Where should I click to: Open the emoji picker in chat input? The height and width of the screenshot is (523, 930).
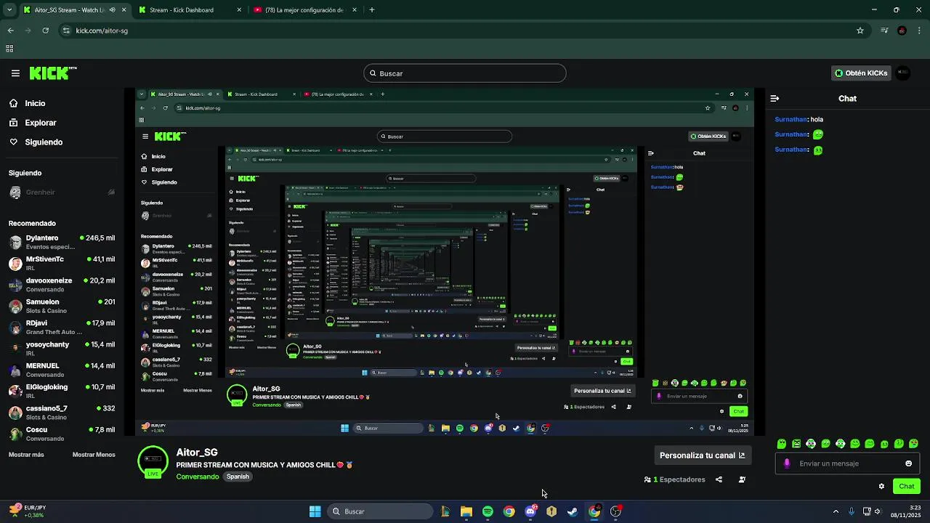click(x=908, y=463)
